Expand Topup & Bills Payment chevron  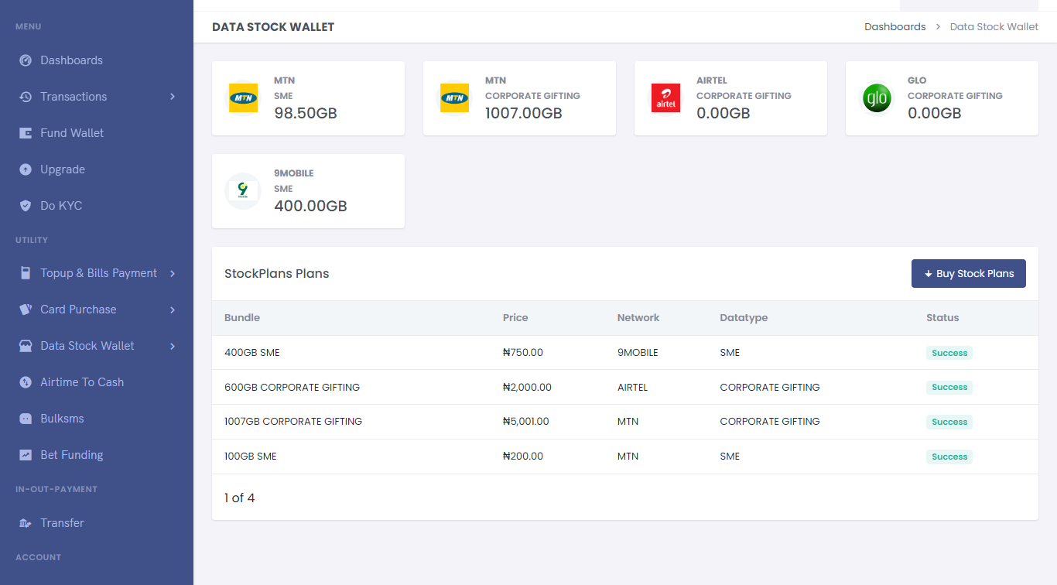tap(173, 273)
